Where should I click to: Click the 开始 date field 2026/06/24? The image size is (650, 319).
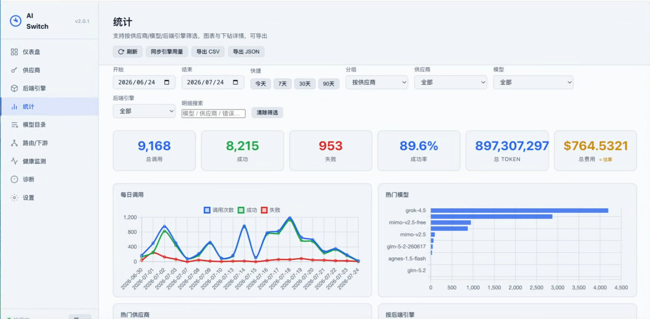144,82
